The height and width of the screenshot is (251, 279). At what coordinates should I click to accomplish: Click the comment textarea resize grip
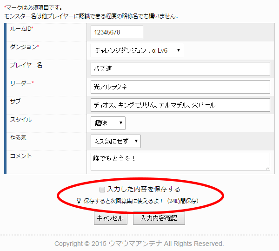point(268,168)
